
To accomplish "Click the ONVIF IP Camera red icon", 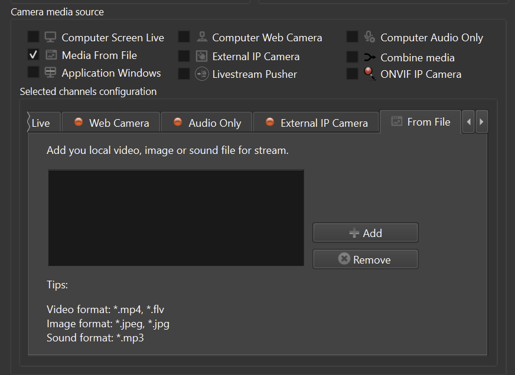I will click(370, 74).
